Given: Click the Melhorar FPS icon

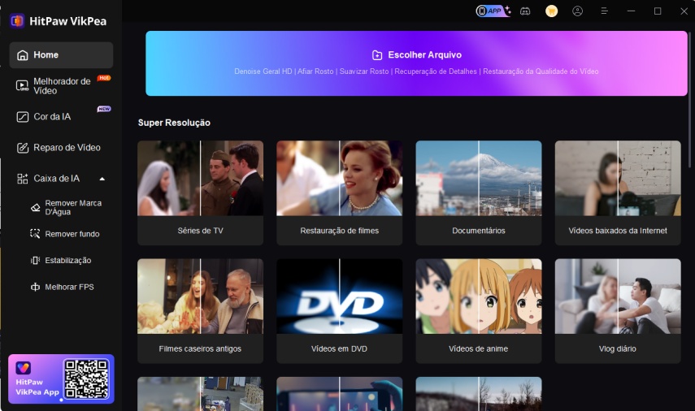Looking at the screenshot, I should tap(35, 287).
